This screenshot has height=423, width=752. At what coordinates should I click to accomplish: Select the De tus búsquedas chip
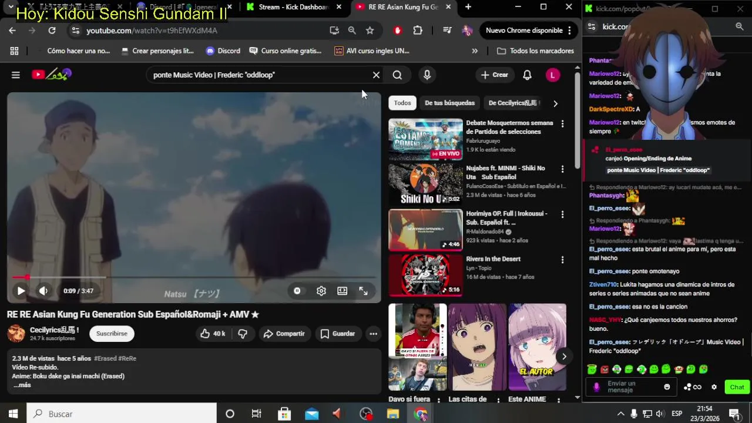point(449,103)
